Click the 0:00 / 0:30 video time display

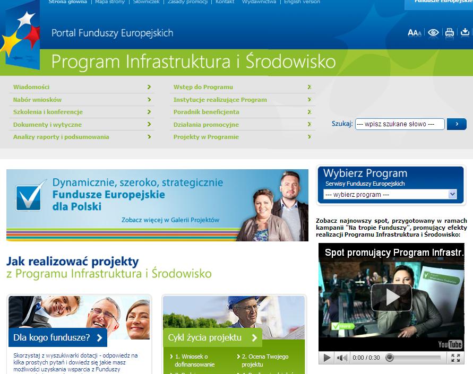(x=366, y=358)
